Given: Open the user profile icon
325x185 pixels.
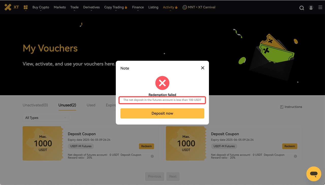Looking at the screenshot, I should tap(311, 8).
